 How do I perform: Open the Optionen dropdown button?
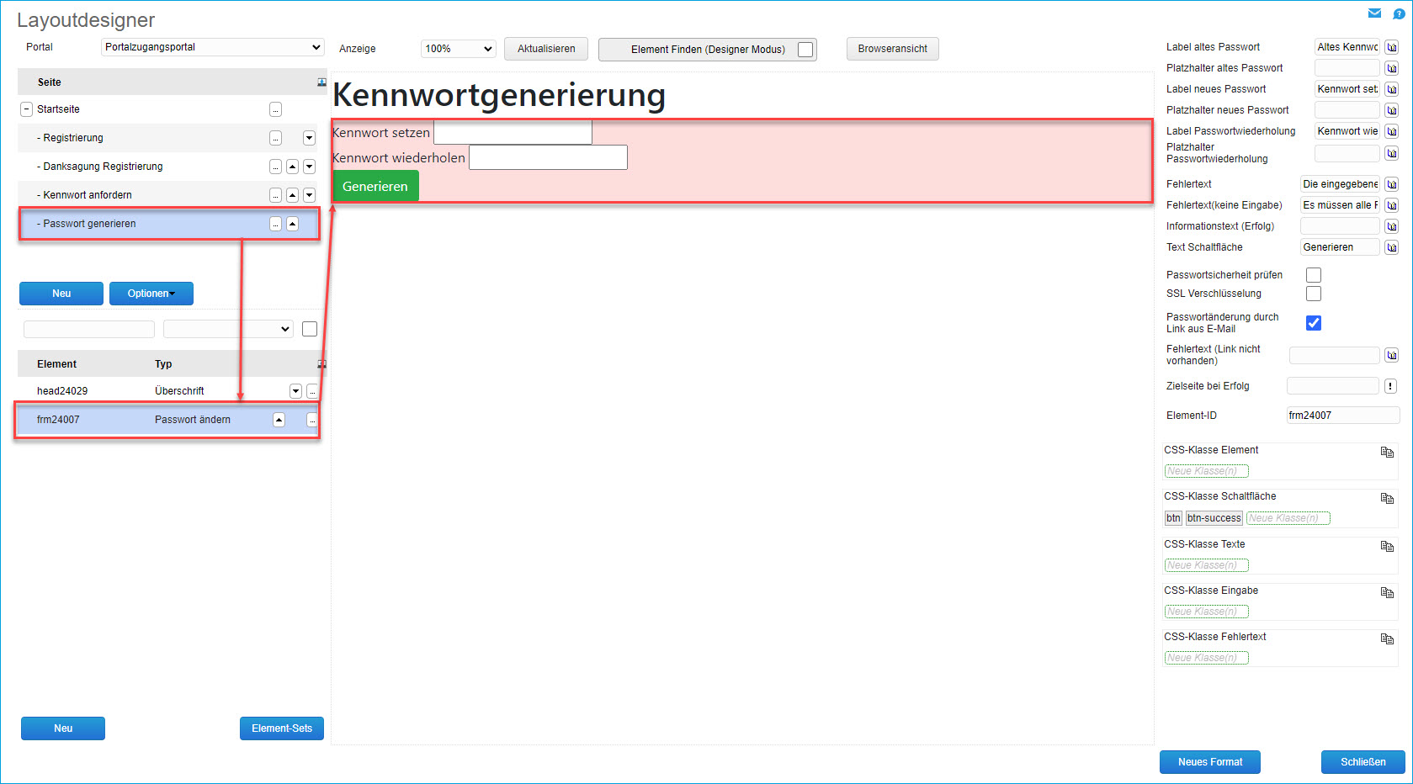(151, 294)
